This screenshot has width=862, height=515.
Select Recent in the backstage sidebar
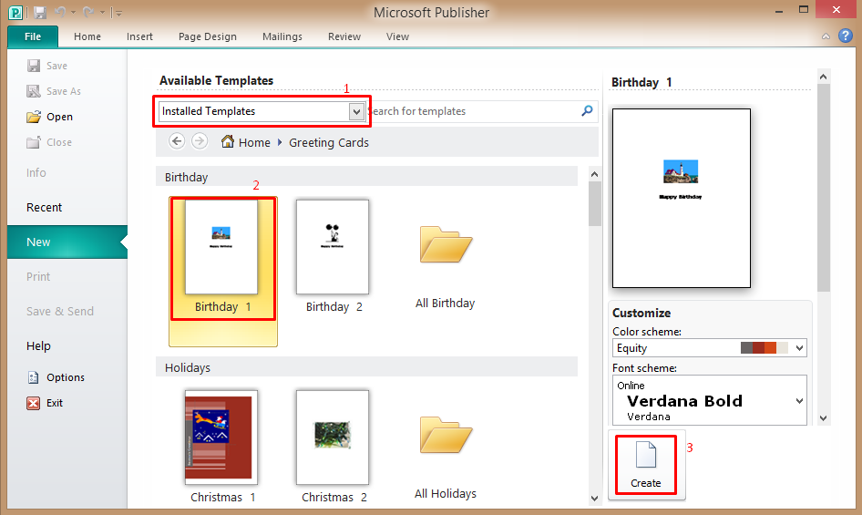44,208
